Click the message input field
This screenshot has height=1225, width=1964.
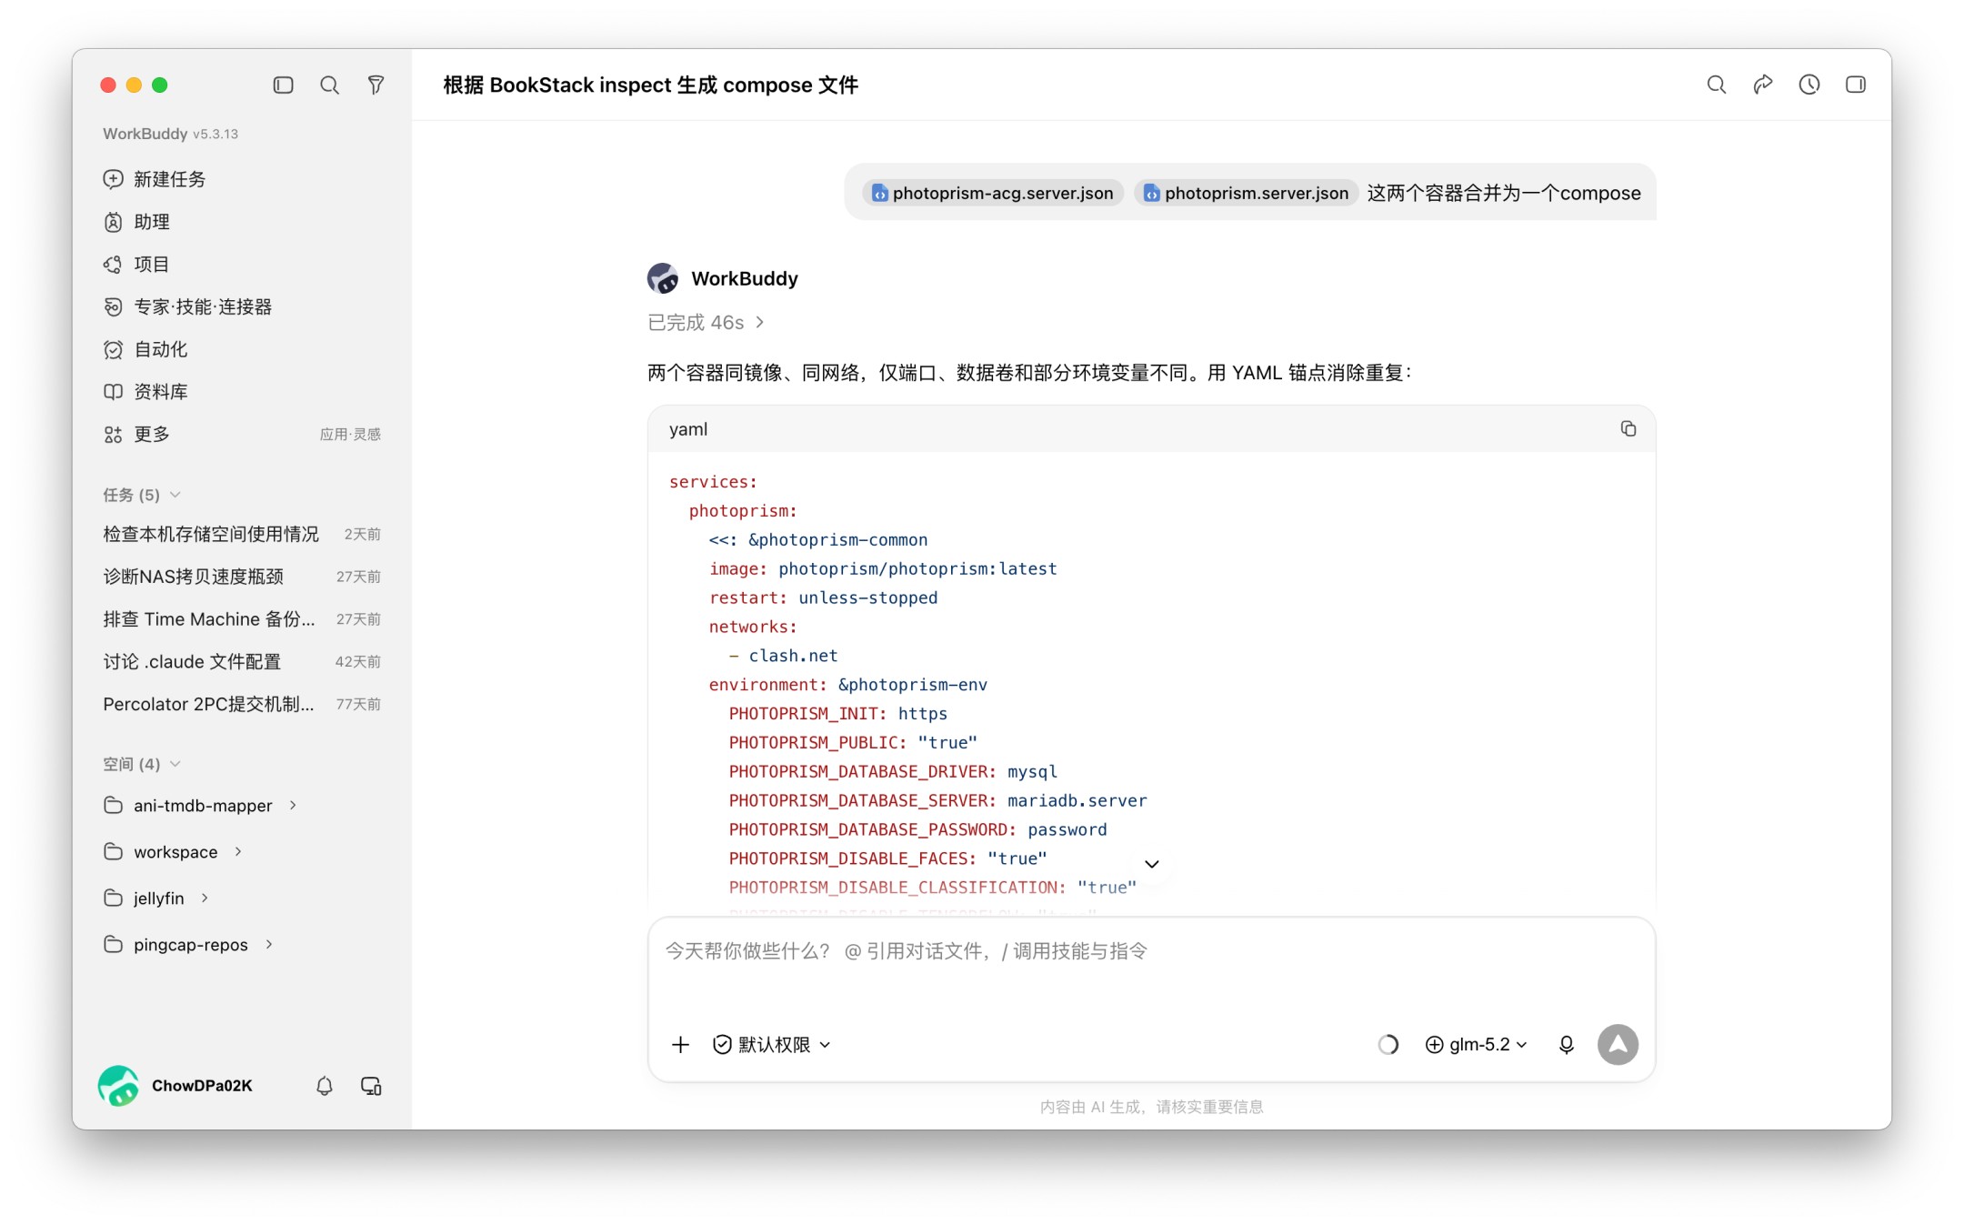1151,969
